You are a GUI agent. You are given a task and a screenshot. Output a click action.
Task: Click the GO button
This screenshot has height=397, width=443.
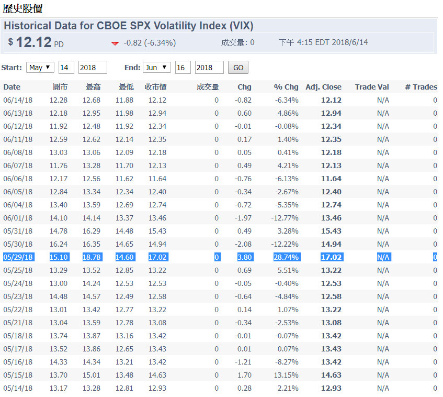click(x=238, y=68)
